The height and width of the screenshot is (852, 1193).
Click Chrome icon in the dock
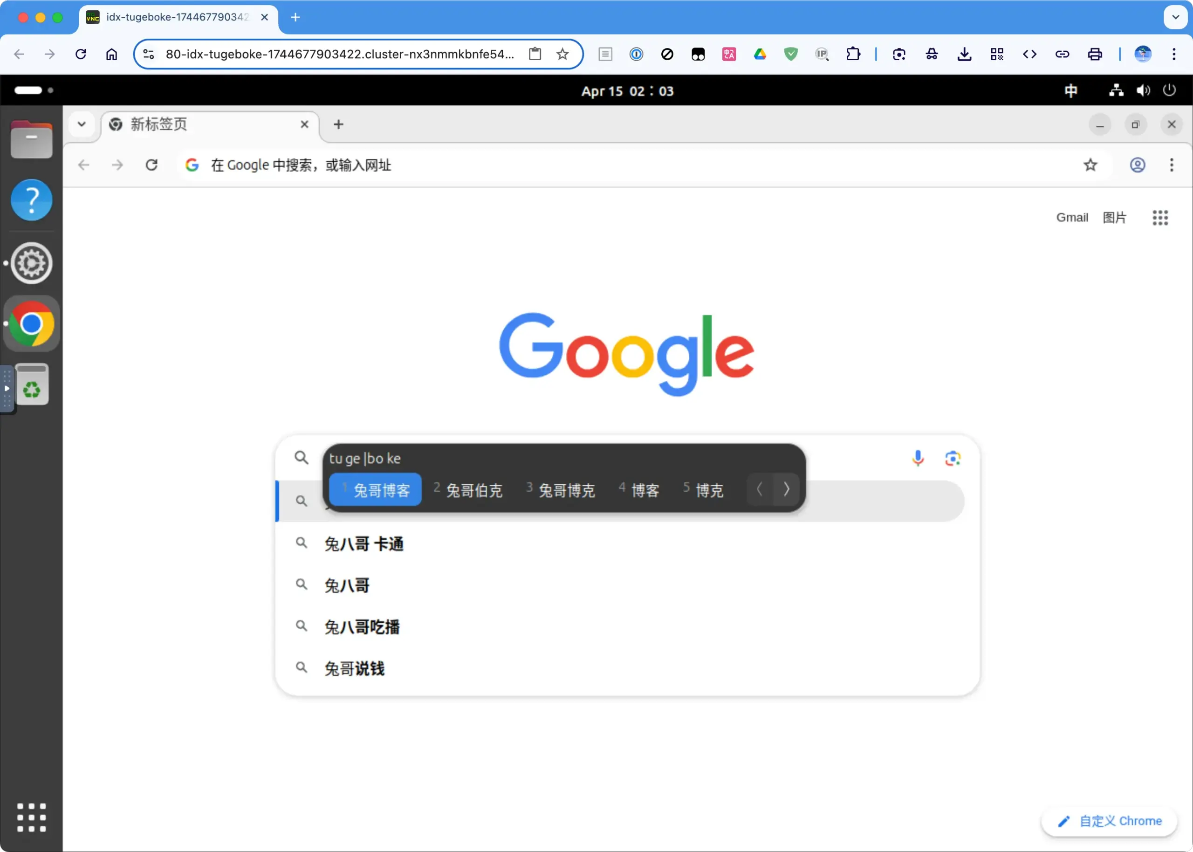pyautogui.click(x=32, y=324)
